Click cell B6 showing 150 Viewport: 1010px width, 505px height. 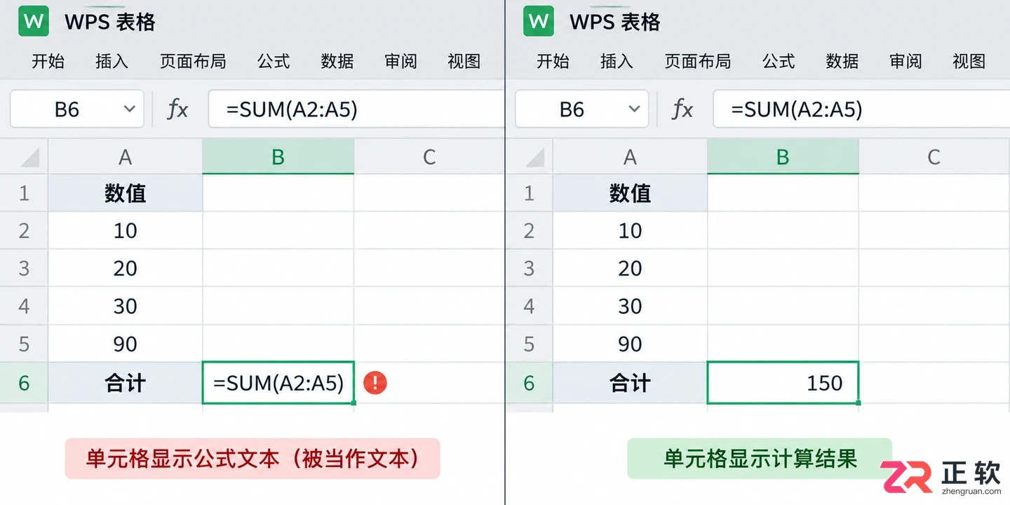[x=783, y=383]
